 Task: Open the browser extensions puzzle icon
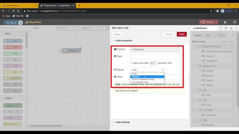(216, 11)
